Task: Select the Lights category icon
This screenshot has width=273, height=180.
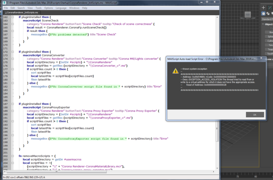Action: 272,13
